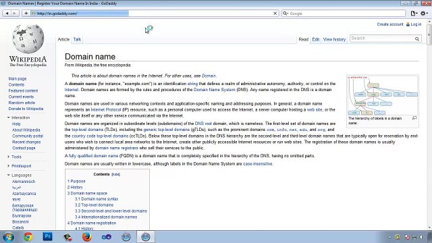Expand the Print/export sidebar section
The image size is (432, 243).
(9, 166)
